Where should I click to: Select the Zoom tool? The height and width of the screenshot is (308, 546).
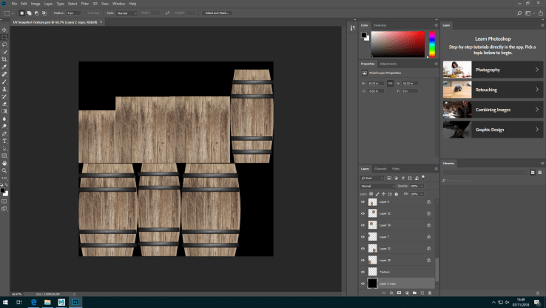click(4, 171)
